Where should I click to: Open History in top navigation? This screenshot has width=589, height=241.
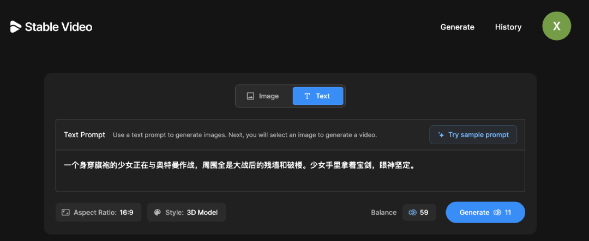click(508, 27)
